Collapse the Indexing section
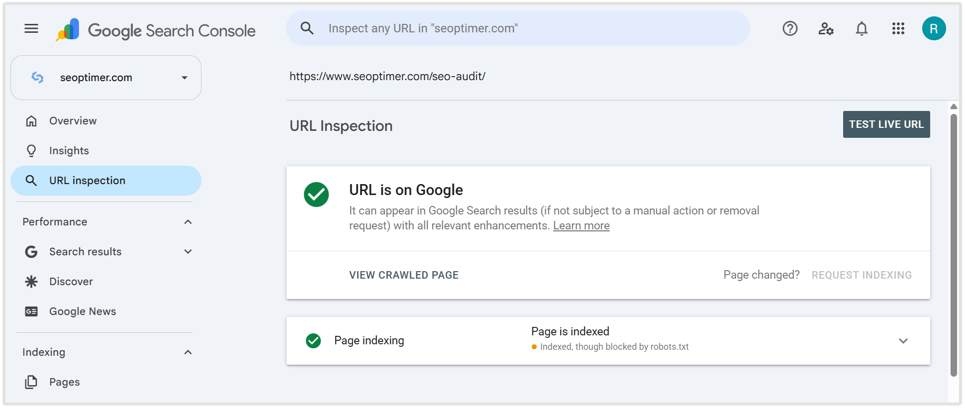965x408 pixels. tap(188, 352)
